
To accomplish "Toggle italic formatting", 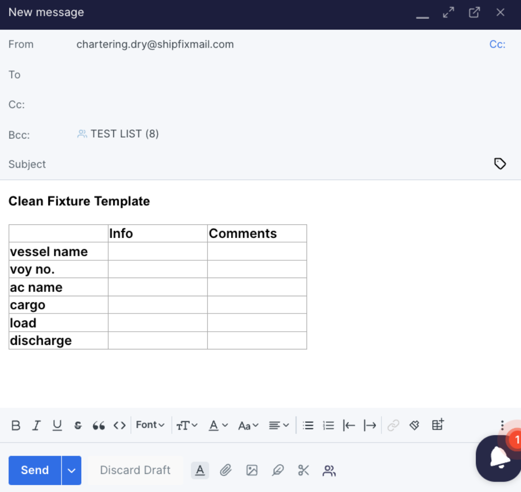I will coord(36,426).
